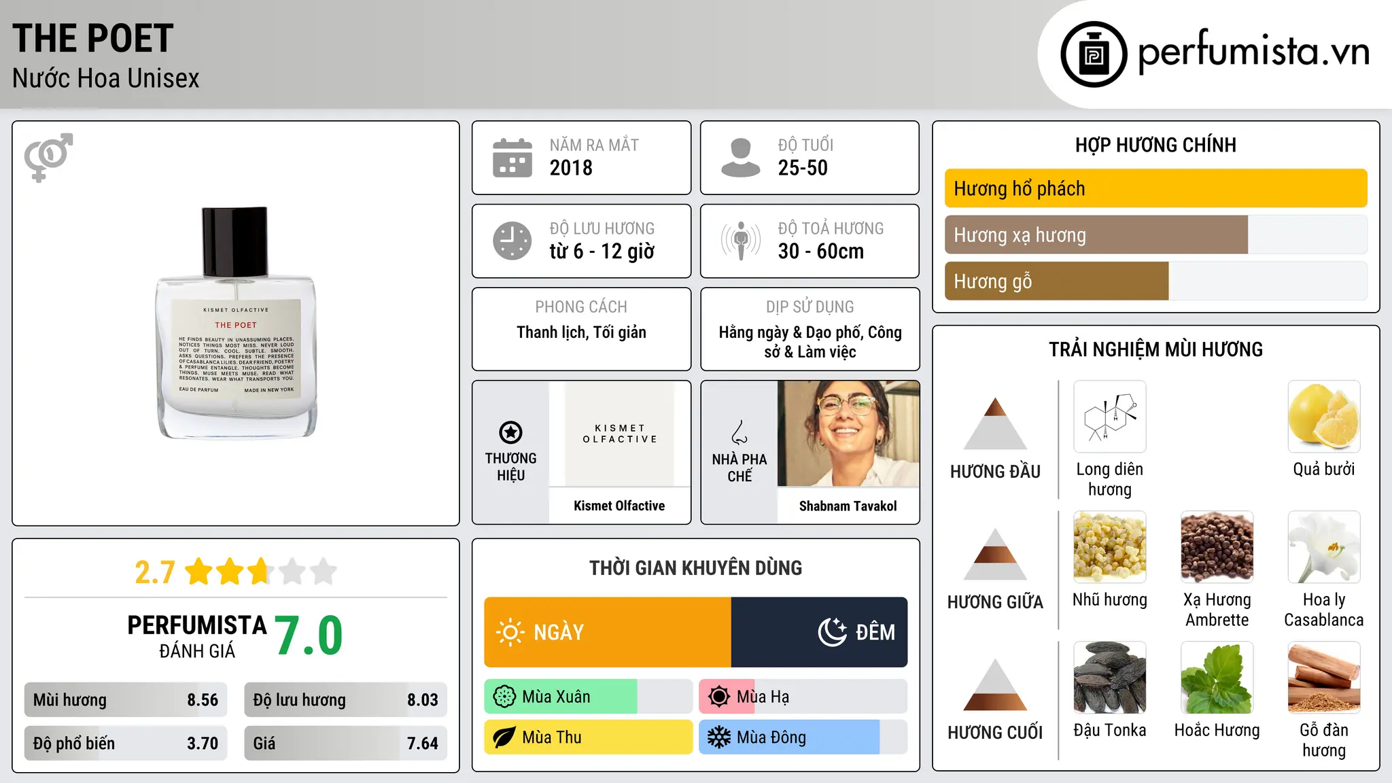Screen dimensions: 1392x783
Task: Click the flower icon for Mùa Xuân
Action: [504, 697]
